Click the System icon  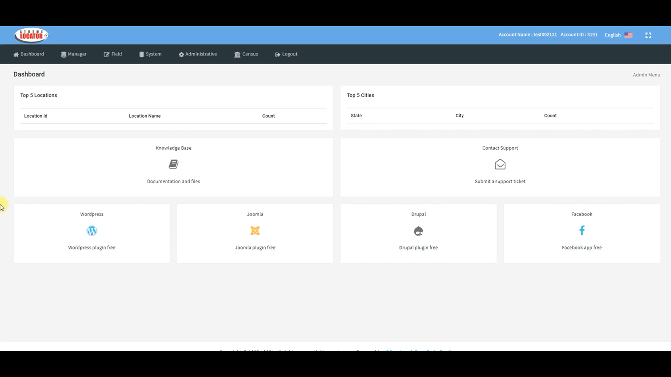pyautogui.click(x=142, y=54)
